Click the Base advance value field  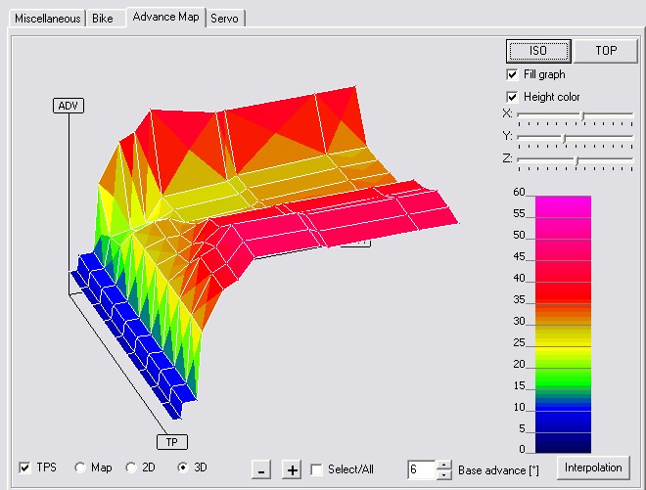pos(421,469)
